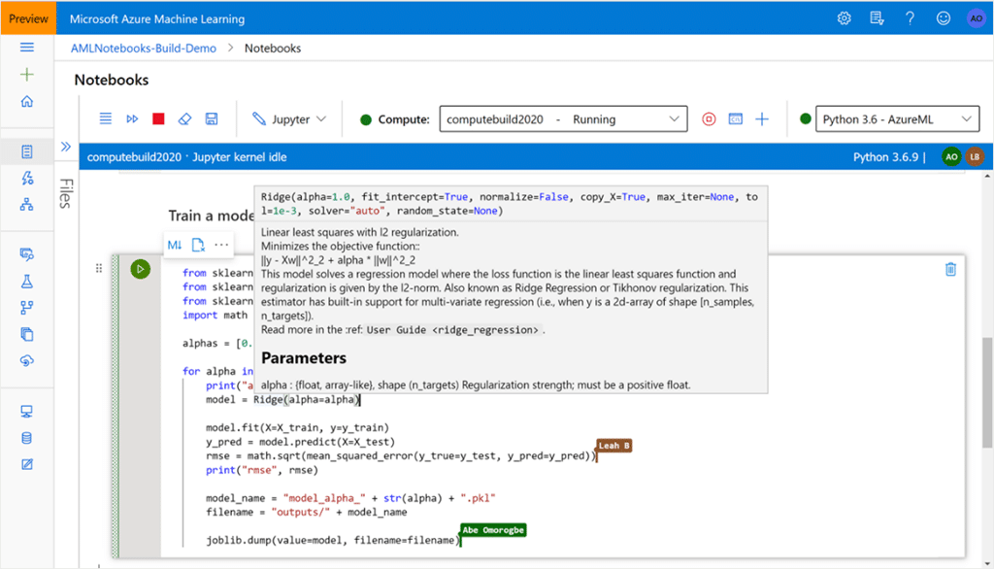Image resolution: width=994 pixels, height=569 pixels.
Task: Click the scrollbar up arrow
Action: 987,177
